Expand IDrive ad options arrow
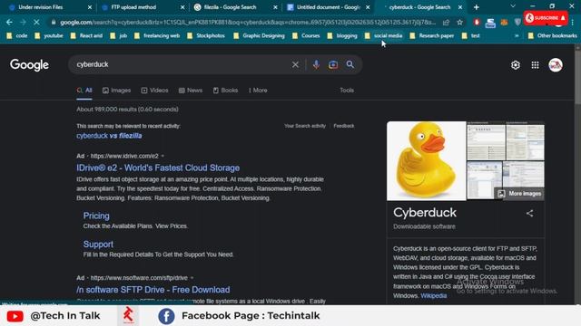Image resolution: width=581 pixels, height=326 pixels. 162,156
